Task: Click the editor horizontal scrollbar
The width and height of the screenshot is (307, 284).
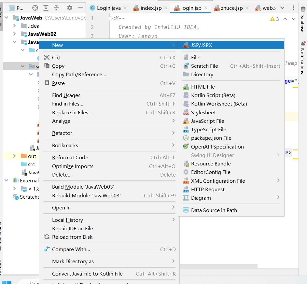Action: point(219,266)
